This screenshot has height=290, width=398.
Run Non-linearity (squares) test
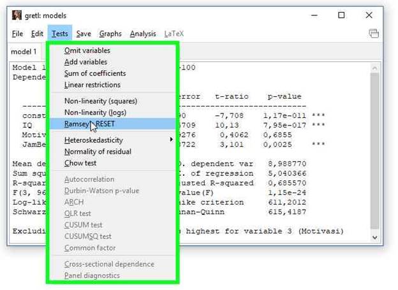(100, 101)
